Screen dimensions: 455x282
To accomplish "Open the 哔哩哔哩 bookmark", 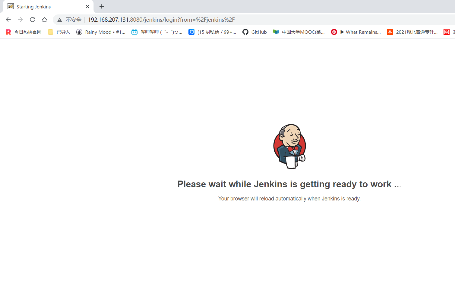I will pyautogui.click(x=157, y=32).
